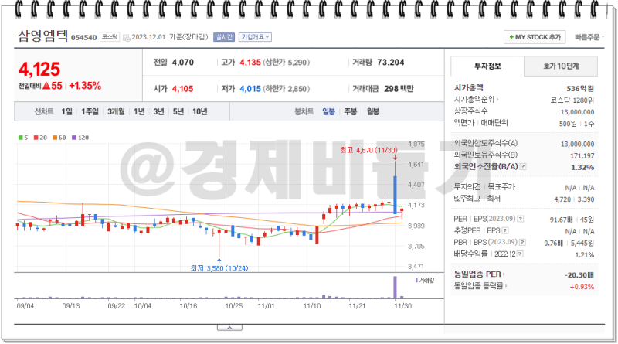Select 주봉 candlestick chart
Screen dimensions: 618x344
click(351, 112)
